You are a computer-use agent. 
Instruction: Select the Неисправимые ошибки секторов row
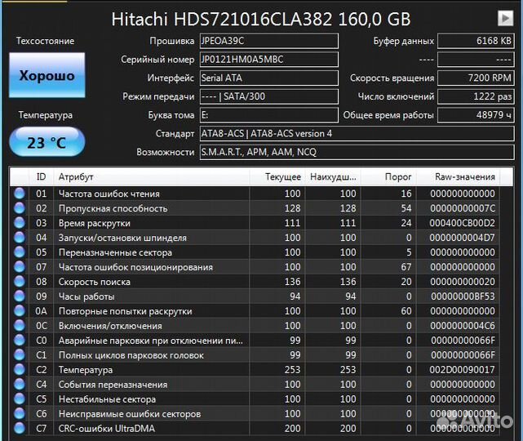[x=255, y=414]
